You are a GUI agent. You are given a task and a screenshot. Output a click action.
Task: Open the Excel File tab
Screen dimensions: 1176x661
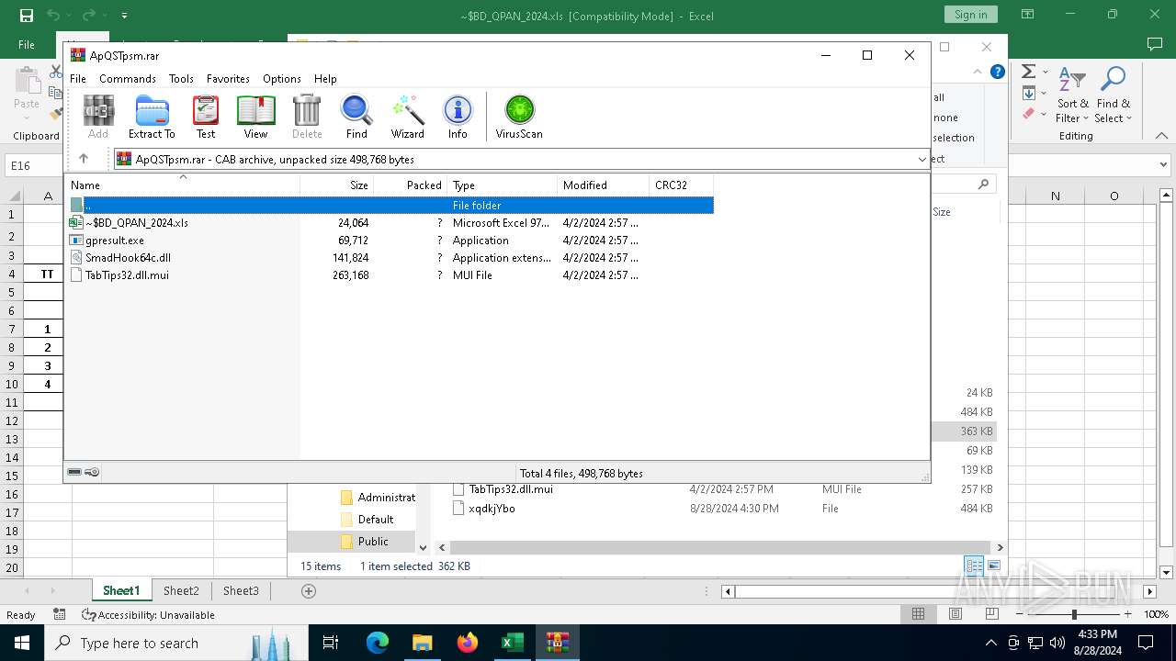(27, 44)
